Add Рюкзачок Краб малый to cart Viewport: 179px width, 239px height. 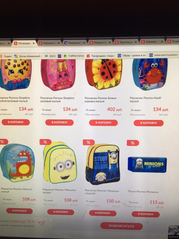(149, 123)
